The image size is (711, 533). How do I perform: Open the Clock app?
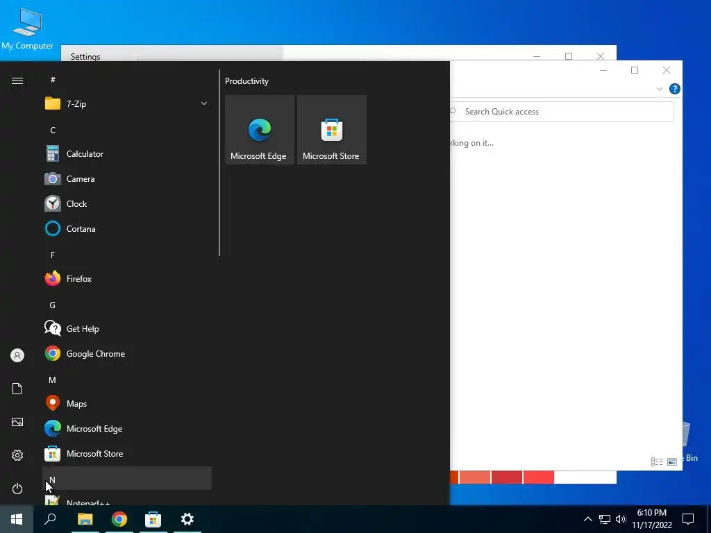tap(127, 203)
